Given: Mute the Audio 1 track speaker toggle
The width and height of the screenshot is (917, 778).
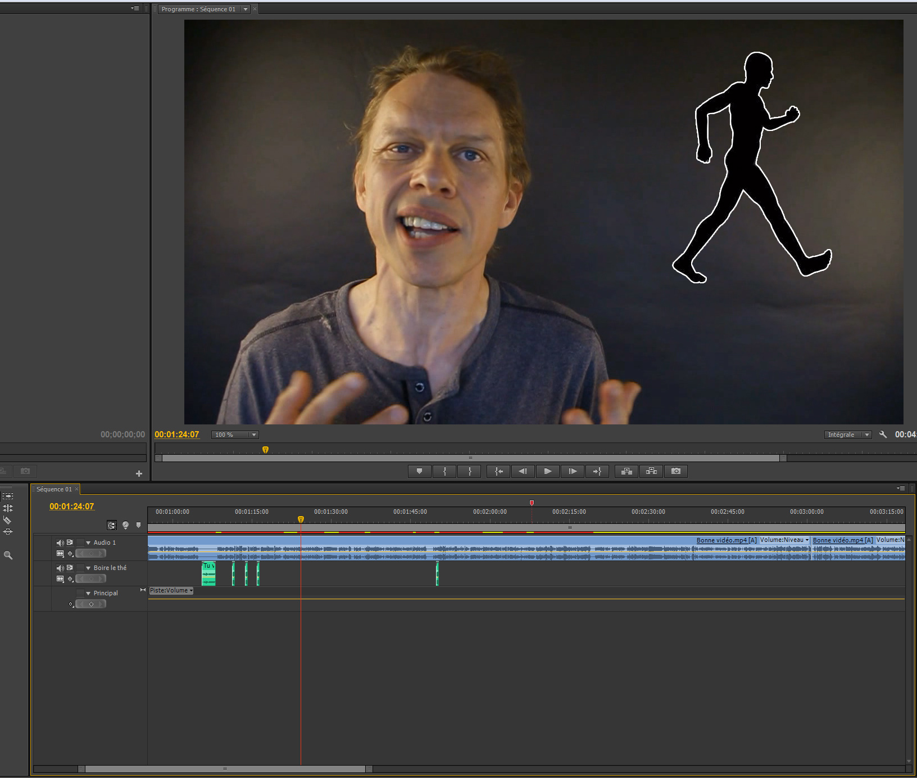Looking at the screenshot, I should [x=60, y=542].
